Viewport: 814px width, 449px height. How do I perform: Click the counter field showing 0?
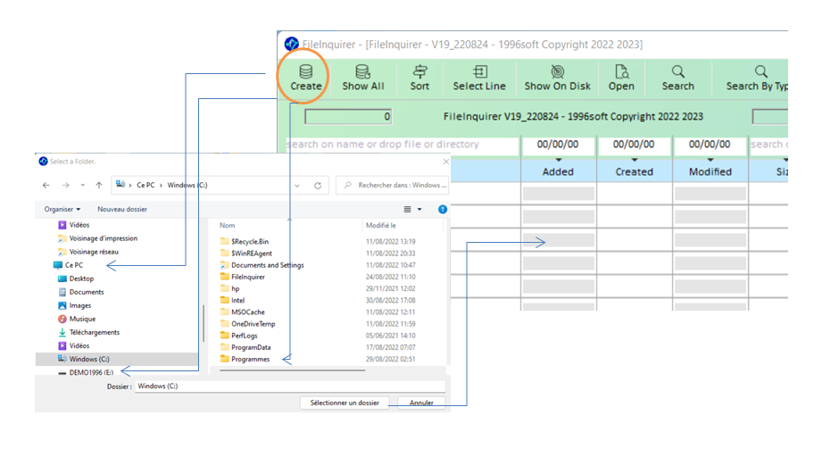tap(348, 117)
